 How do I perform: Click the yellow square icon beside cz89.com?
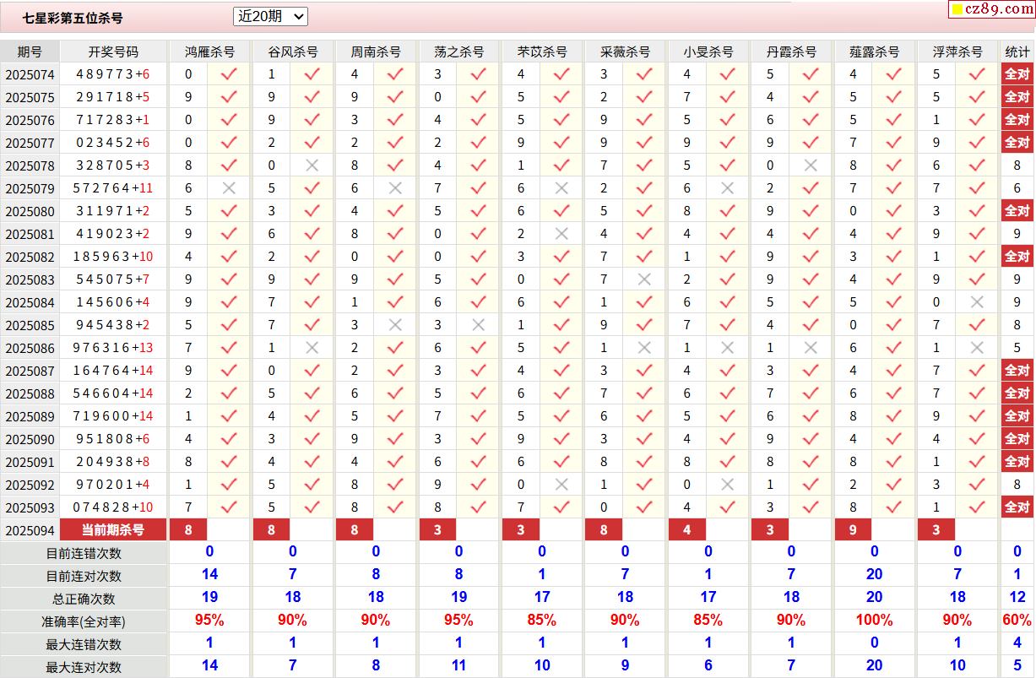[957, 9]
